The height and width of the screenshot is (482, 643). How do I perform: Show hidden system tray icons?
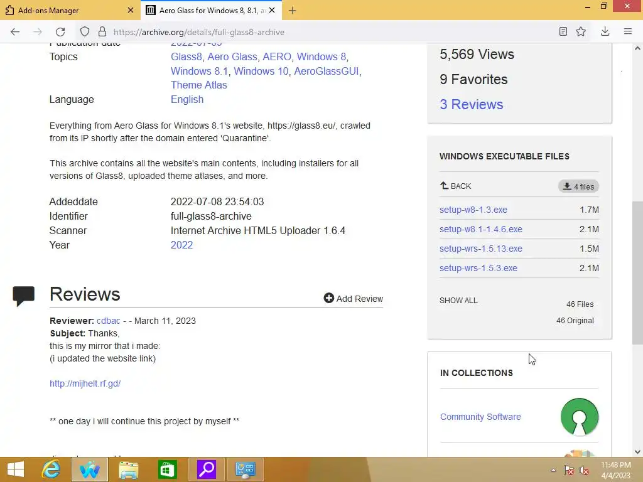coord(553,470)
